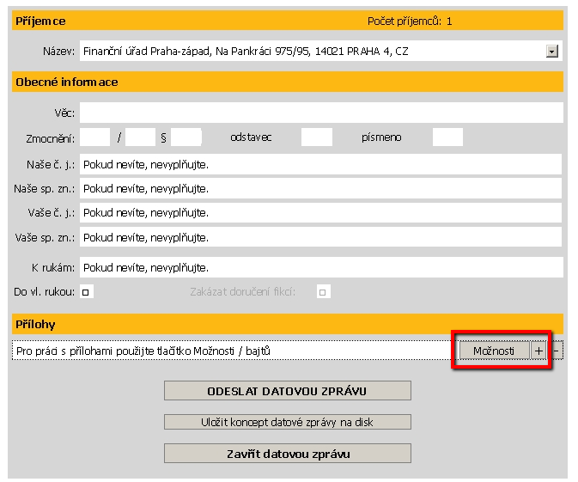Click the Naše č. j. field
Image resolution: width=578 pixels, height=482 pixels.
tap(320, 164)
